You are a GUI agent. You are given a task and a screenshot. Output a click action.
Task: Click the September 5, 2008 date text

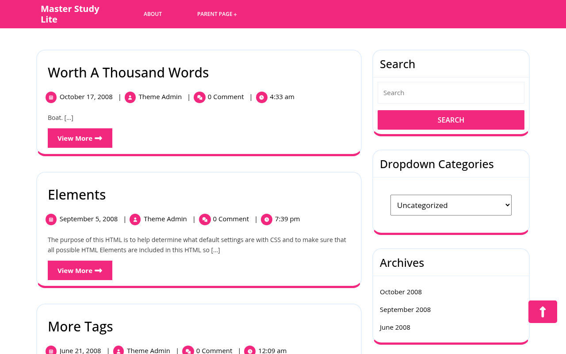pyautogui.click(x=89, y=219)
